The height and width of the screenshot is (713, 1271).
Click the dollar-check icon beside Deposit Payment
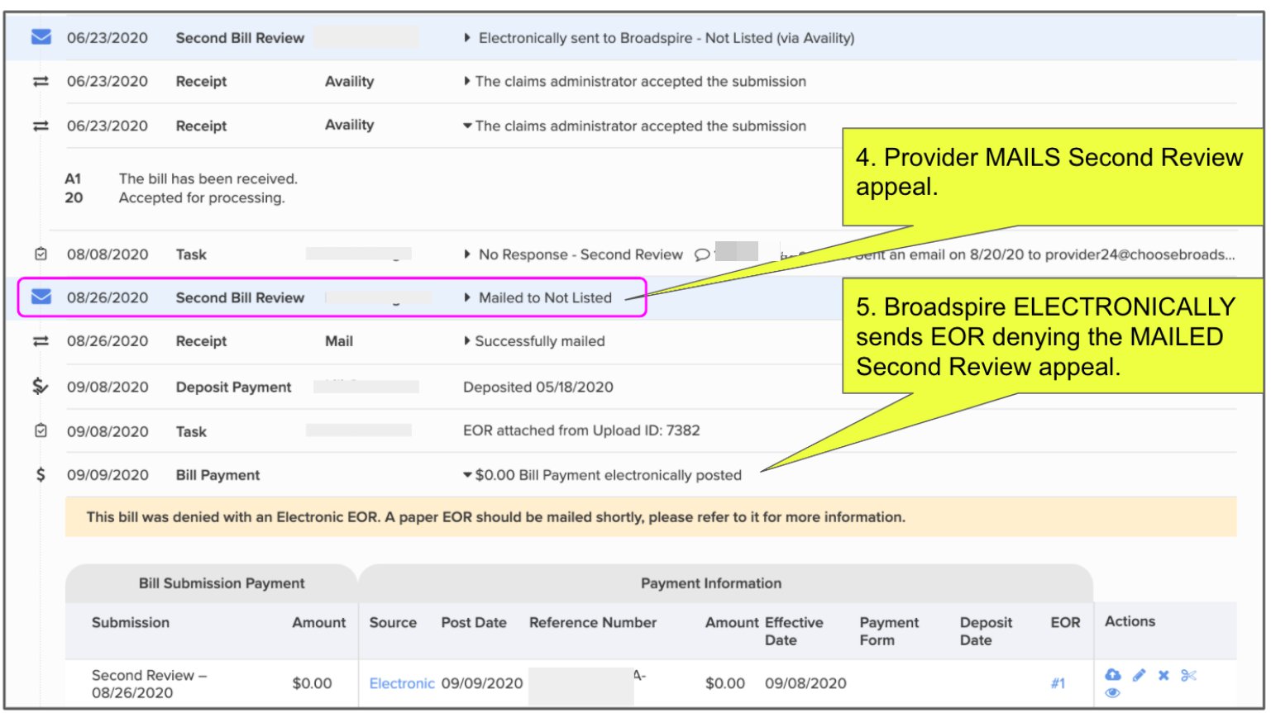40,386
